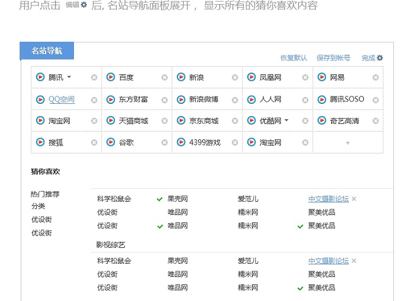Image resolution: width=414 pixels, height=301 pixels.
Task: Open the 分类 category in sidebar
Action: tap(38, 206)
